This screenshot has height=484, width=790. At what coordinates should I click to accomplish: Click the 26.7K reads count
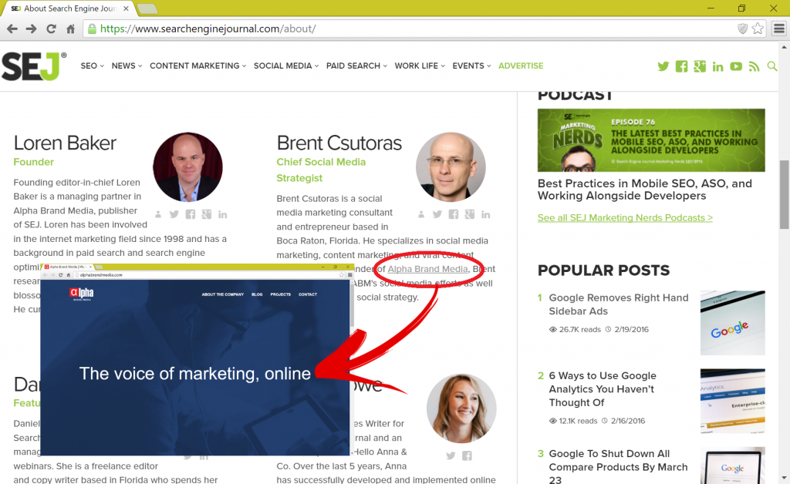[580, 330]
